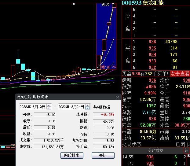Viewport: 190px width, 166px height.
Task: Click the 阶段排序 button
Action: [72, 155]
